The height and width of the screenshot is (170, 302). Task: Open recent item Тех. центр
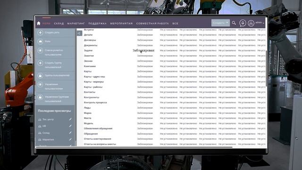click(48, 119)
